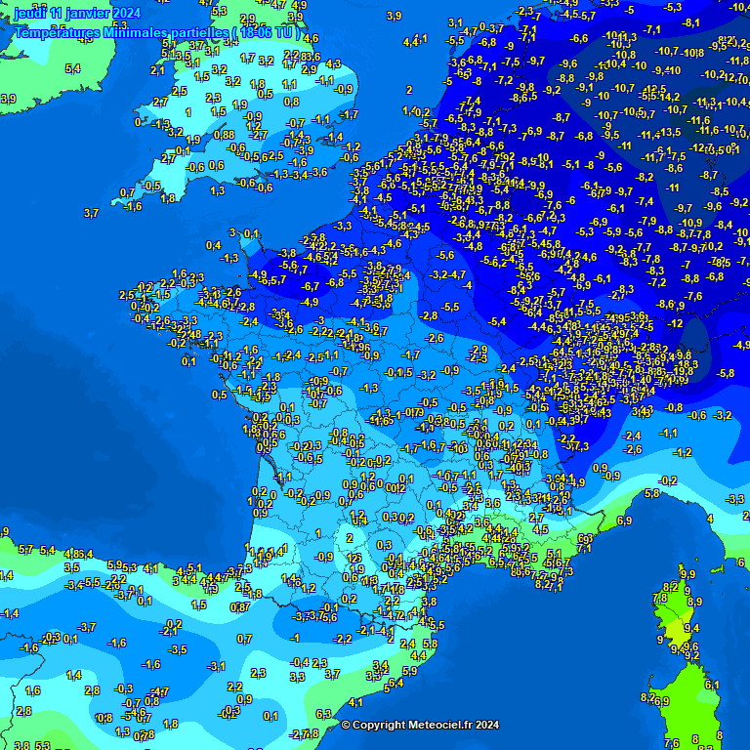Click the 2,1 reading over northwest Wales

pos(157,70)
